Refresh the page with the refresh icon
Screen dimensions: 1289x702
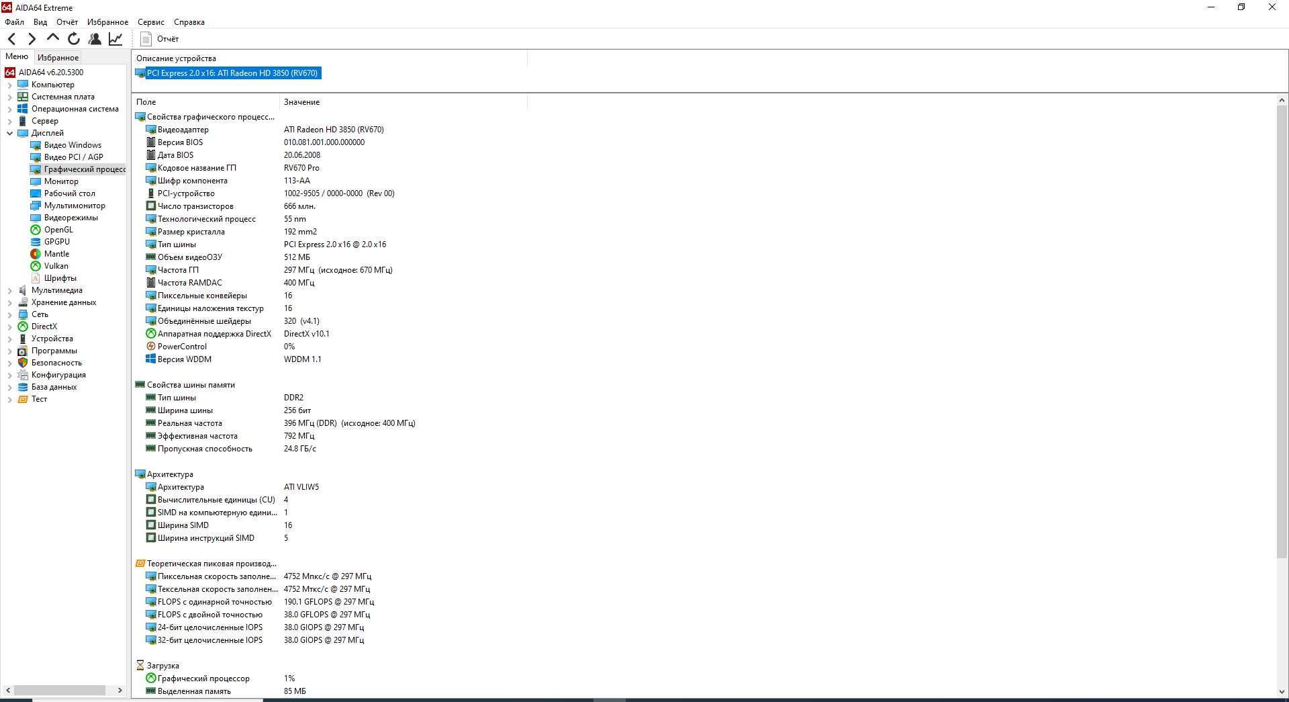point(74,39)
